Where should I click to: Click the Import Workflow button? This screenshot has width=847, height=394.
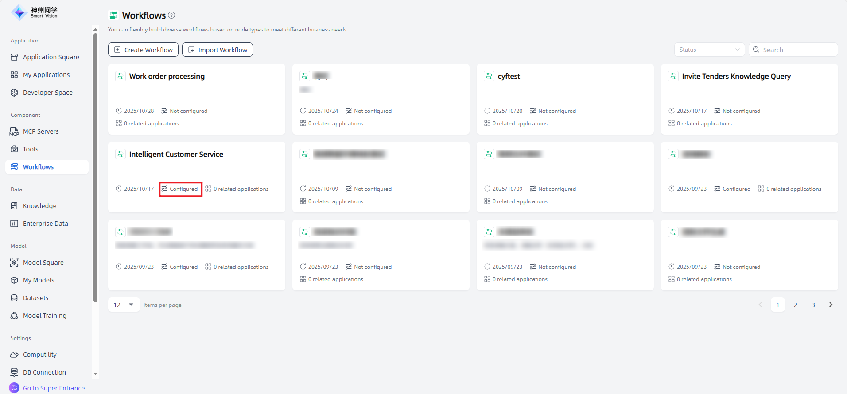click(218, 50)
